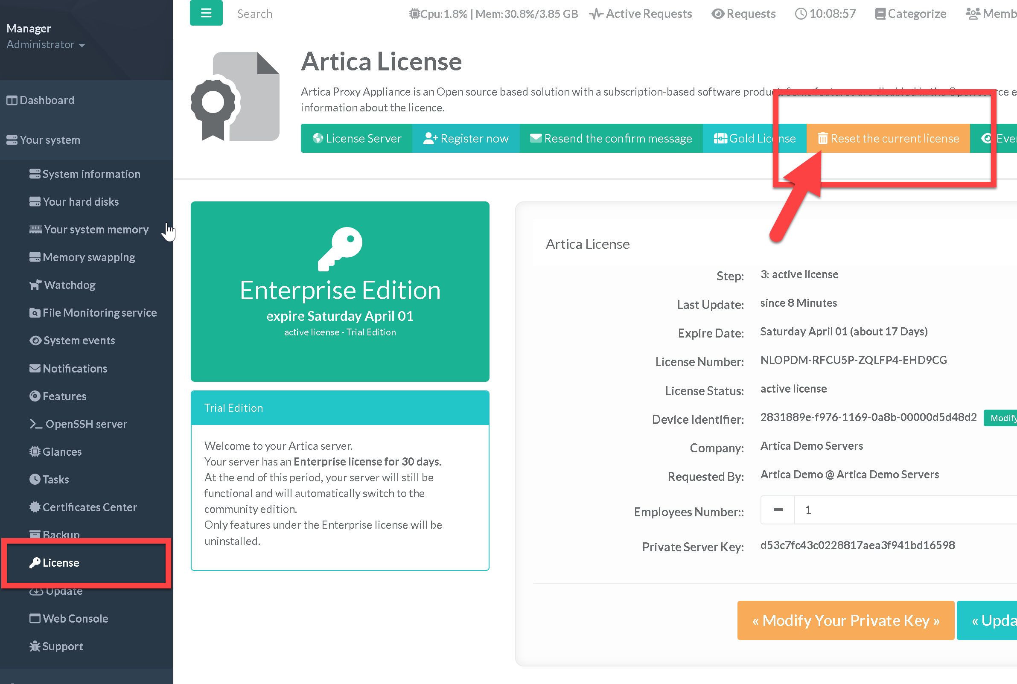The height and width of the screenshot is (684, 1017).
Task: Open Glances in the sidebar
Action: click(x=61, y=451)
